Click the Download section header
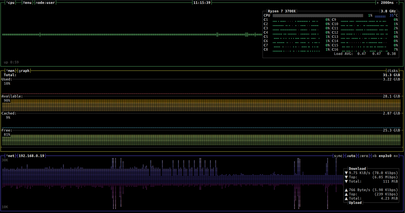This screenshot has height=213, width=405. point(357,169)
